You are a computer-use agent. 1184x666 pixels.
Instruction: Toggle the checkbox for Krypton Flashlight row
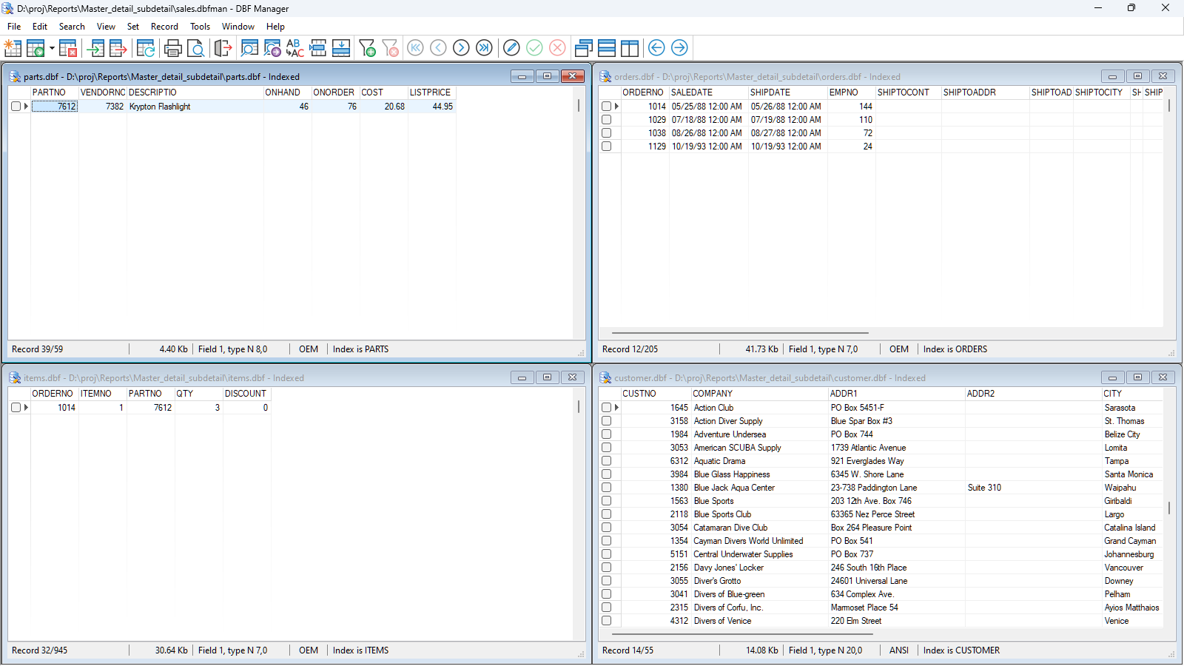click(x=16, y=107)
